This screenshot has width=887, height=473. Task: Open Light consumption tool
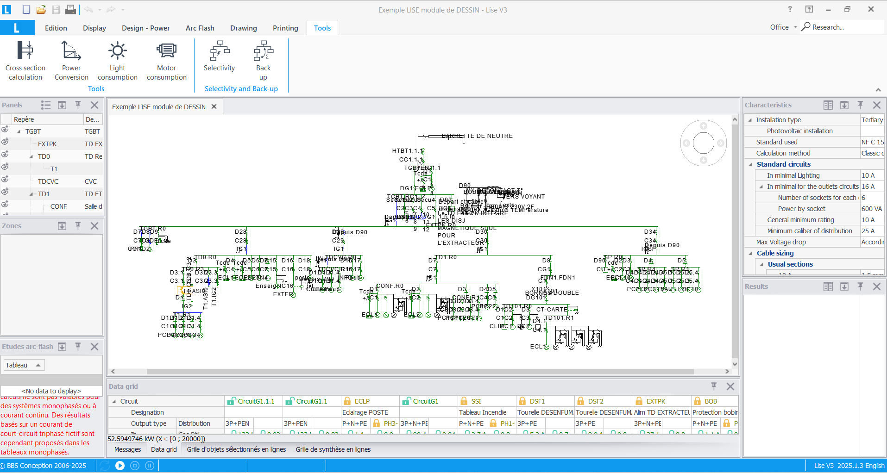click(118, 61)
